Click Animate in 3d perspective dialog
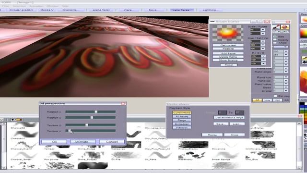 tap(83, 142)
